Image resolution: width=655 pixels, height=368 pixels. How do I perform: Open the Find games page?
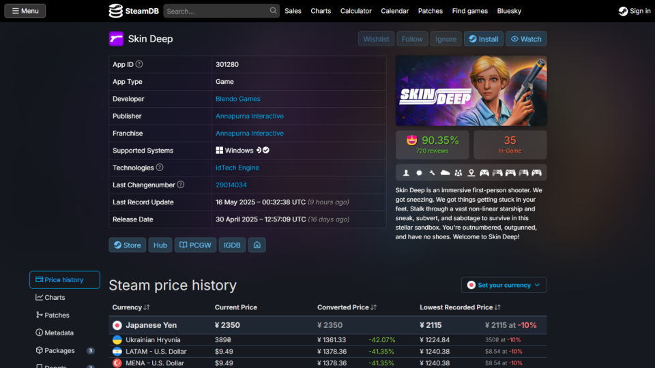point(470,11)
